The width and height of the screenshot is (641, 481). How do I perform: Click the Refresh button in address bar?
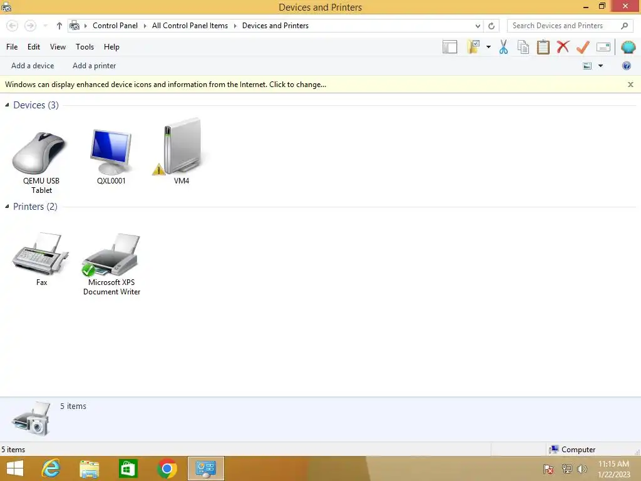[491, 26]
